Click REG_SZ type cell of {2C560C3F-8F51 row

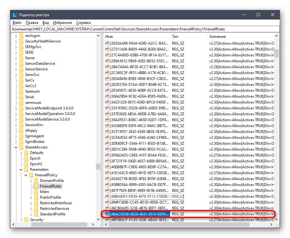click(178, 73)
